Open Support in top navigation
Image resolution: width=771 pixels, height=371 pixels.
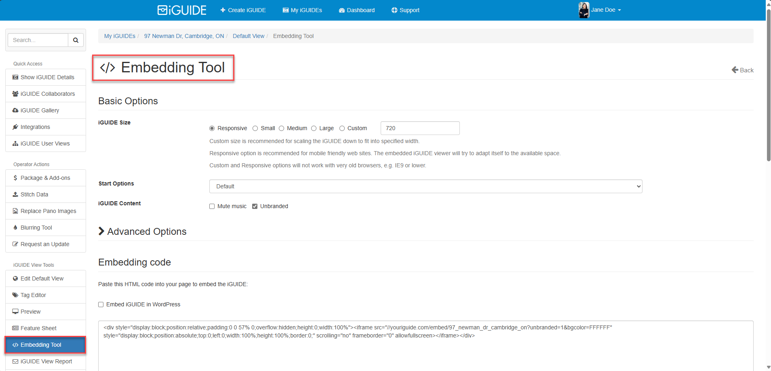coord(405,10)
